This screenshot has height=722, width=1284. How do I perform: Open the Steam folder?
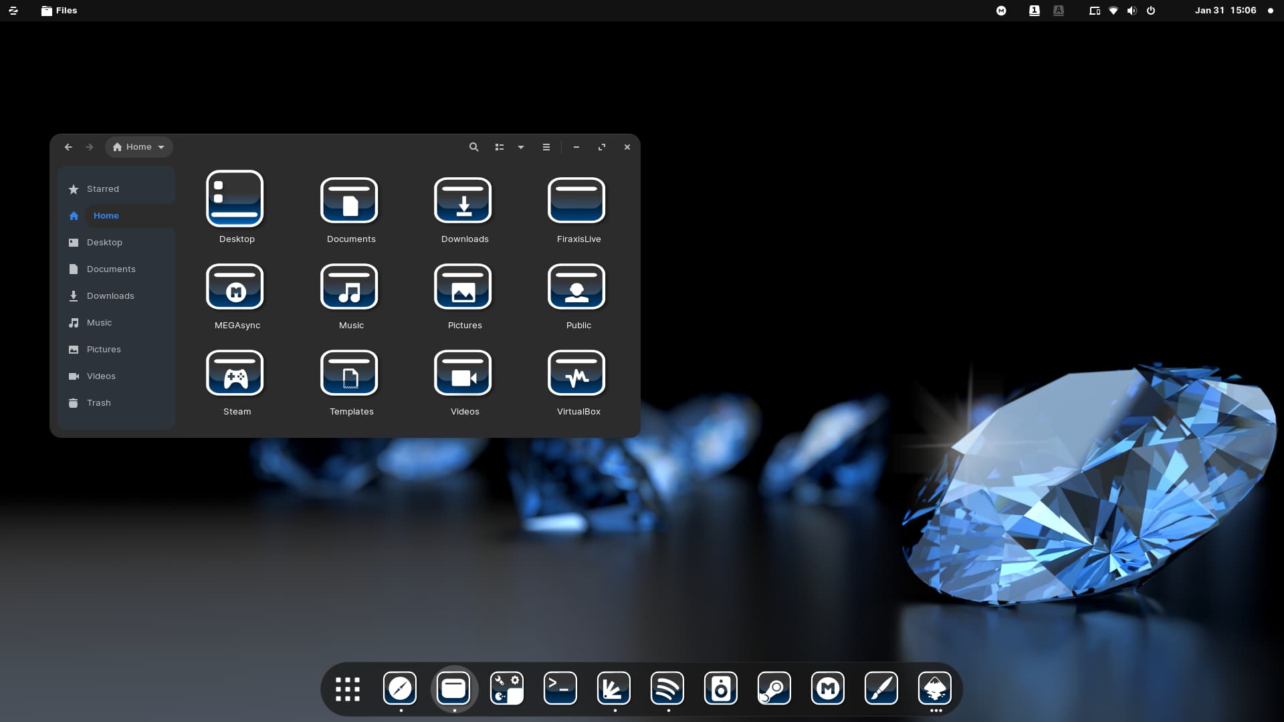click(x=235, y=372)
